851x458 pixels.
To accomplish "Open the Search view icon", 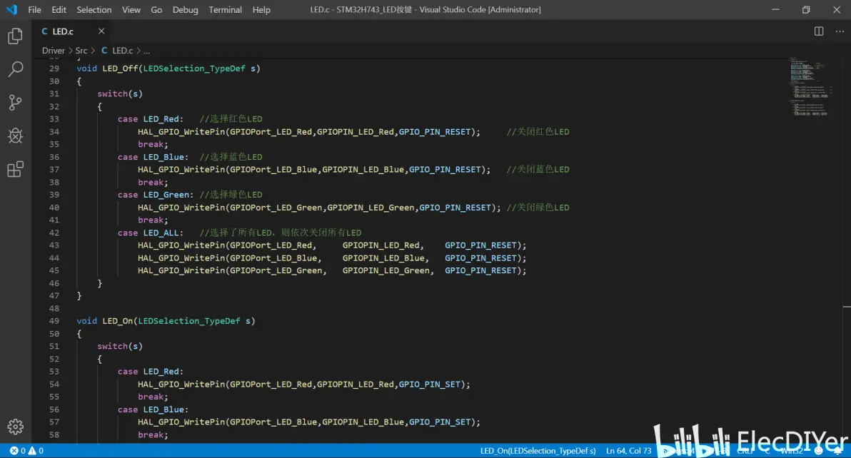I will pos(15,69).
